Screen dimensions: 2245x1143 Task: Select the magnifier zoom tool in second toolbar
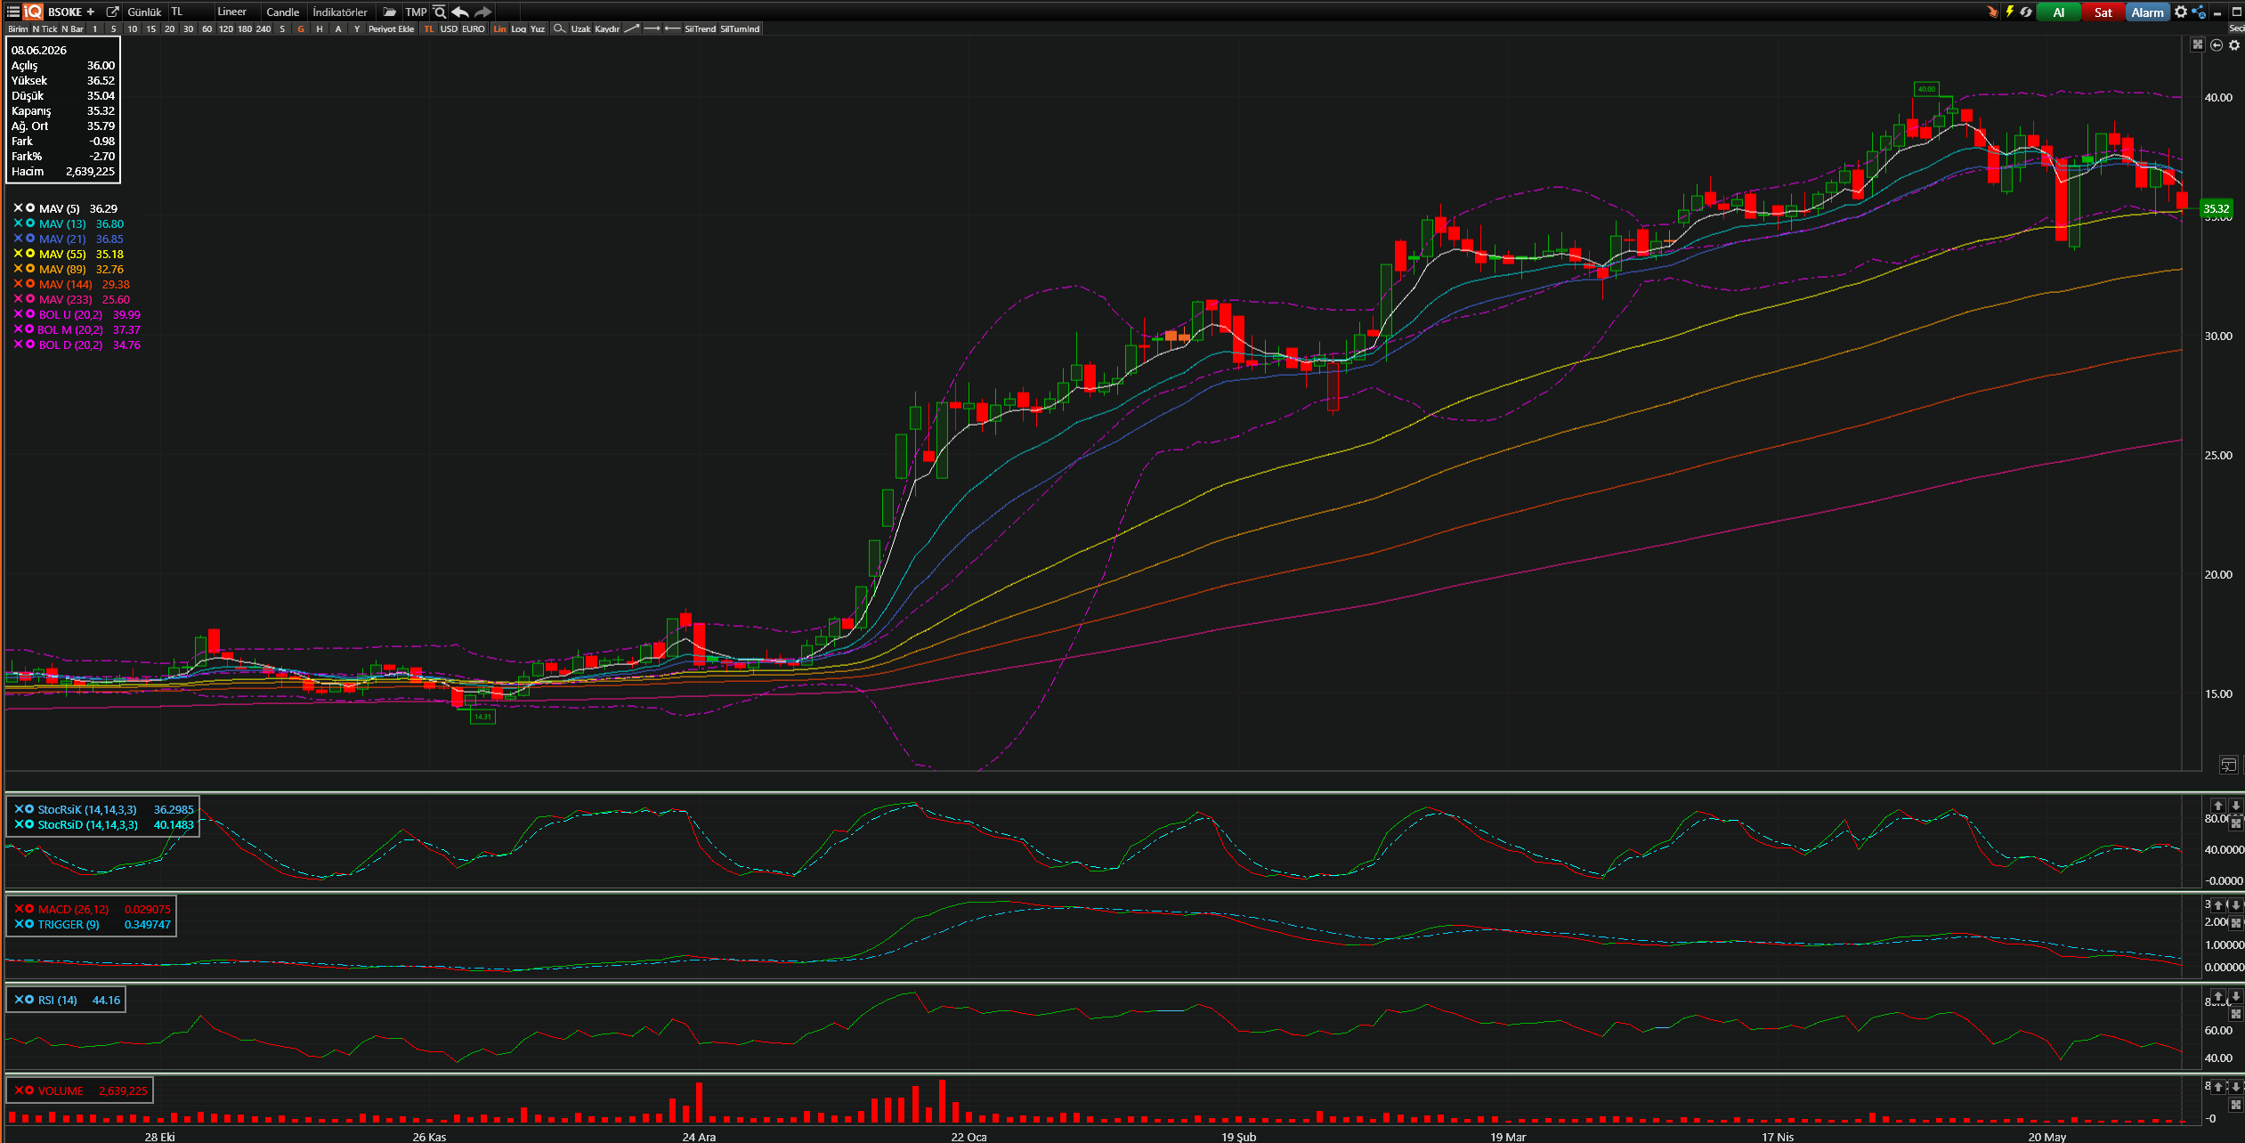[x=559, y=28]
